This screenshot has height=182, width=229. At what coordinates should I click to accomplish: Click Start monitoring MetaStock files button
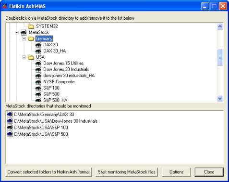click(127, 172)
